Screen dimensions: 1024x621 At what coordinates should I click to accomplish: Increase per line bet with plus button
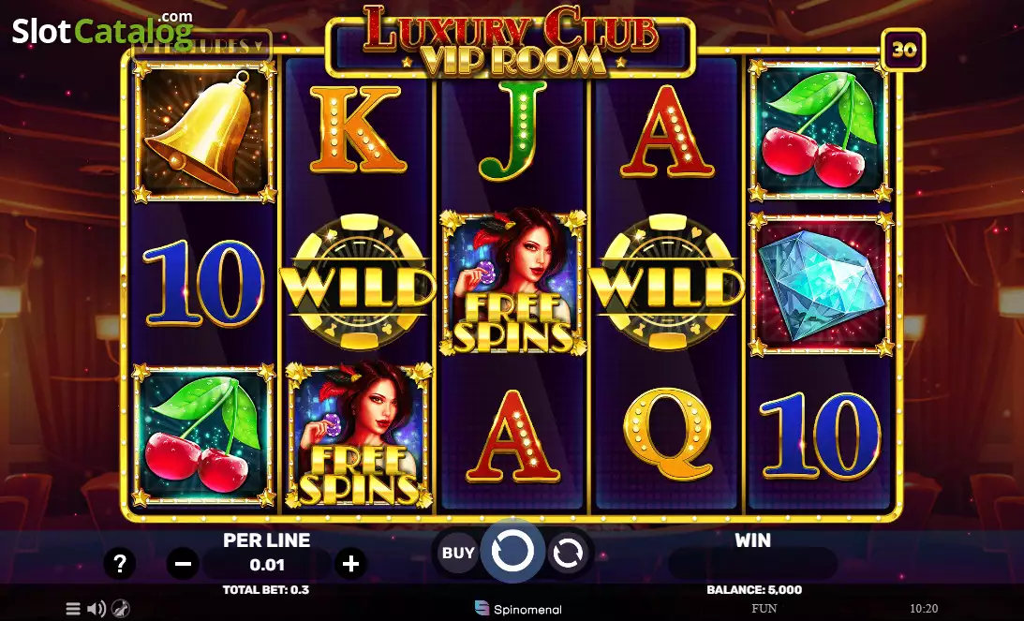(x=350, y=564)
